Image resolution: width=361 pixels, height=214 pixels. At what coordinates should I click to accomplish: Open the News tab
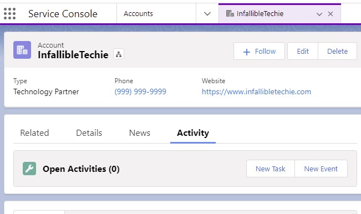pyautogui.click(x=140, y=133)
